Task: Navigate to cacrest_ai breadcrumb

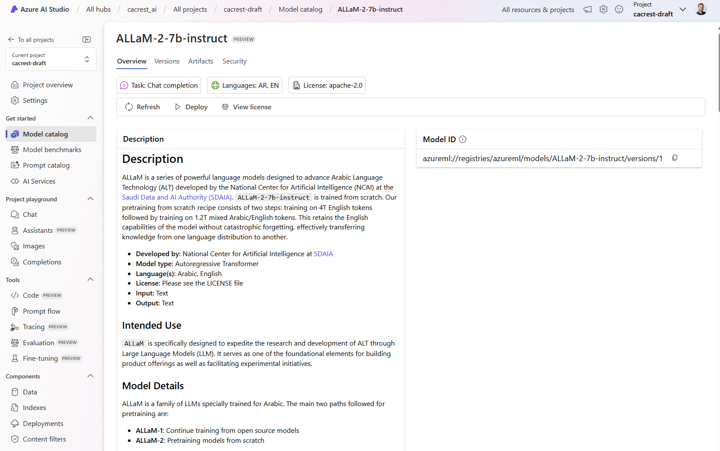Action: [x=142, y=10]
